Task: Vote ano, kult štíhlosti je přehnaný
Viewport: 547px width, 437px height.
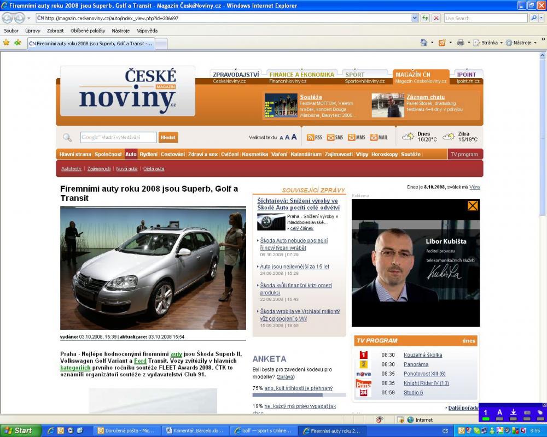Action: coord(299,388)
